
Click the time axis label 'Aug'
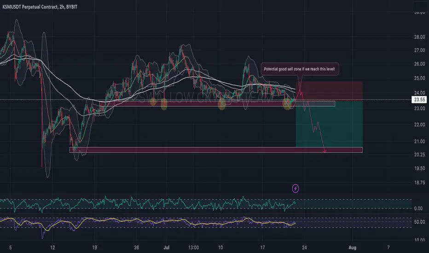tap(353, 247)
